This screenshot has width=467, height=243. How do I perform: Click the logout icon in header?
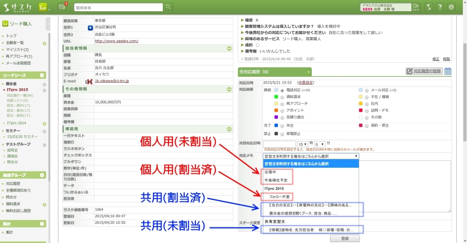[x=416, y=7]
